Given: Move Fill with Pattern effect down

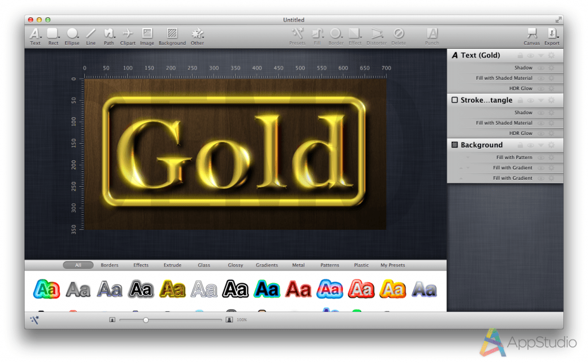Looking at the screenshot, I should click(x=467, y=157).
